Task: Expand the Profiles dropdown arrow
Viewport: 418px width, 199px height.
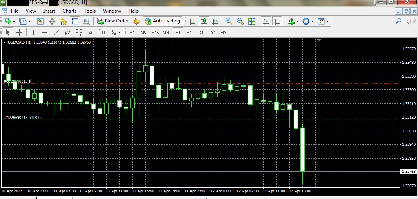Action: pyautogui.click(x=29, y=21)
